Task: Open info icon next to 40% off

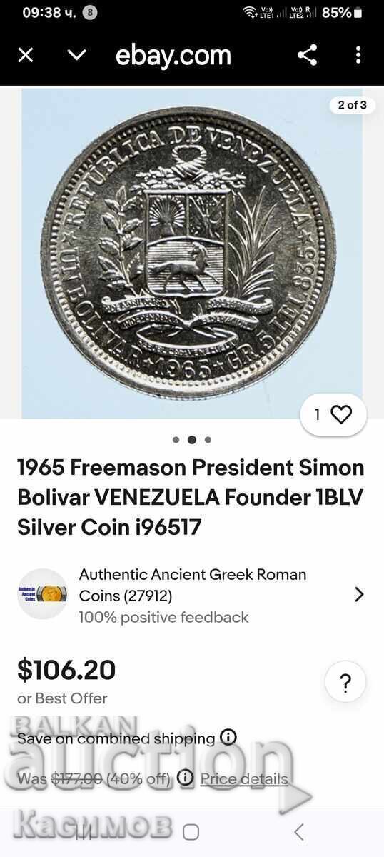Action: click(185, 778)
